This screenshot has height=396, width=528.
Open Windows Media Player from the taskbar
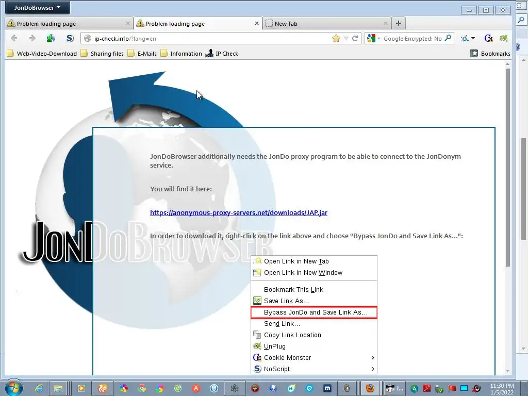coord(81,388)
